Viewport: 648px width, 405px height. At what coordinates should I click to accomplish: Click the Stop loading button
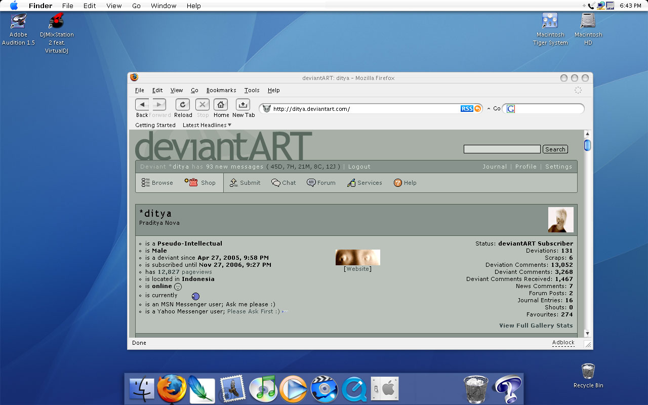coord(202,104)
